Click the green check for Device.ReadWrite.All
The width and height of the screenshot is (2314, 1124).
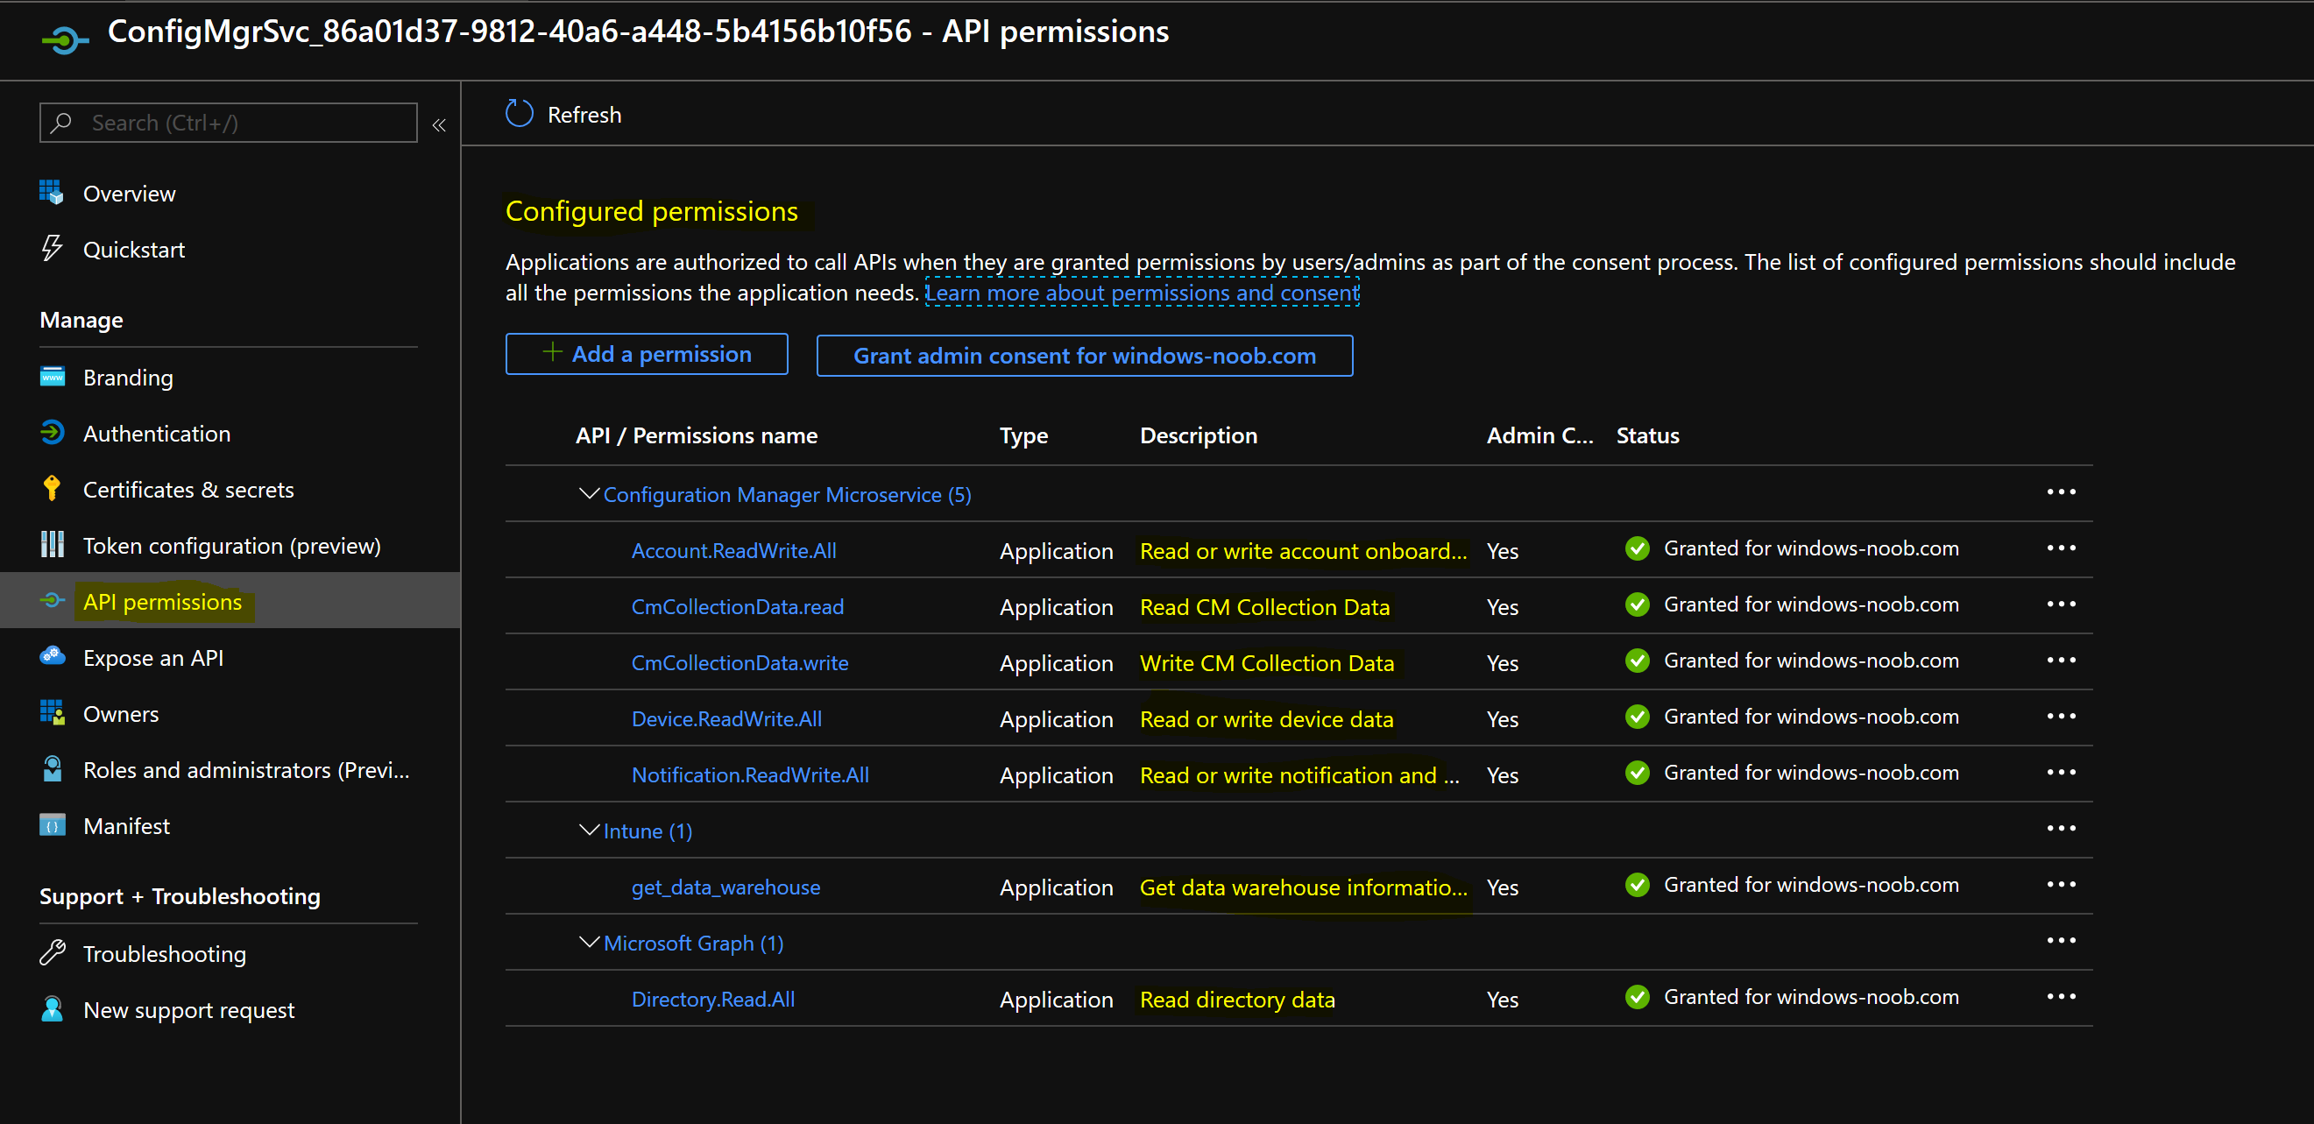click(x=1638, y=716)
